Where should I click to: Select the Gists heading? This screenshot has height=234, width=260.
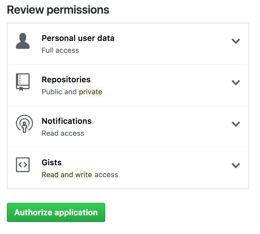[x=51, y=162]
